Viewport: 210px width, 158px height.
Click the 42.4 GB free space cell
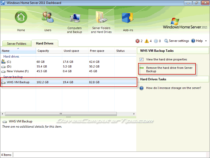tap(94, 62)
